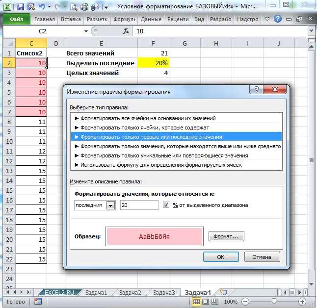Select rule type 'Форматировать только ячейки, которые содержат'
This screenshot has height=308, width=317.
(176, 128)
